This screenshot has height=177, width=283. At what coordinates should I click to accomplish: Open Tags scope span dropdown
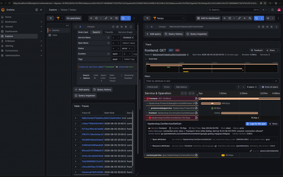point(117,59)
